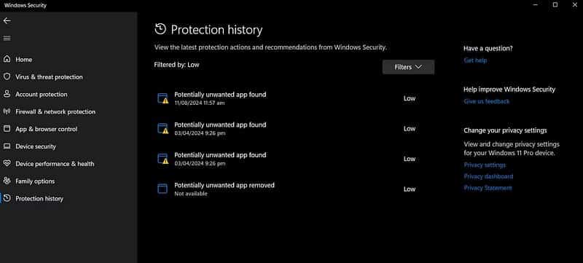This screenshot has height=263, width=583.
Task: Click the back arrow icon
Action: (x=7, y=21)
